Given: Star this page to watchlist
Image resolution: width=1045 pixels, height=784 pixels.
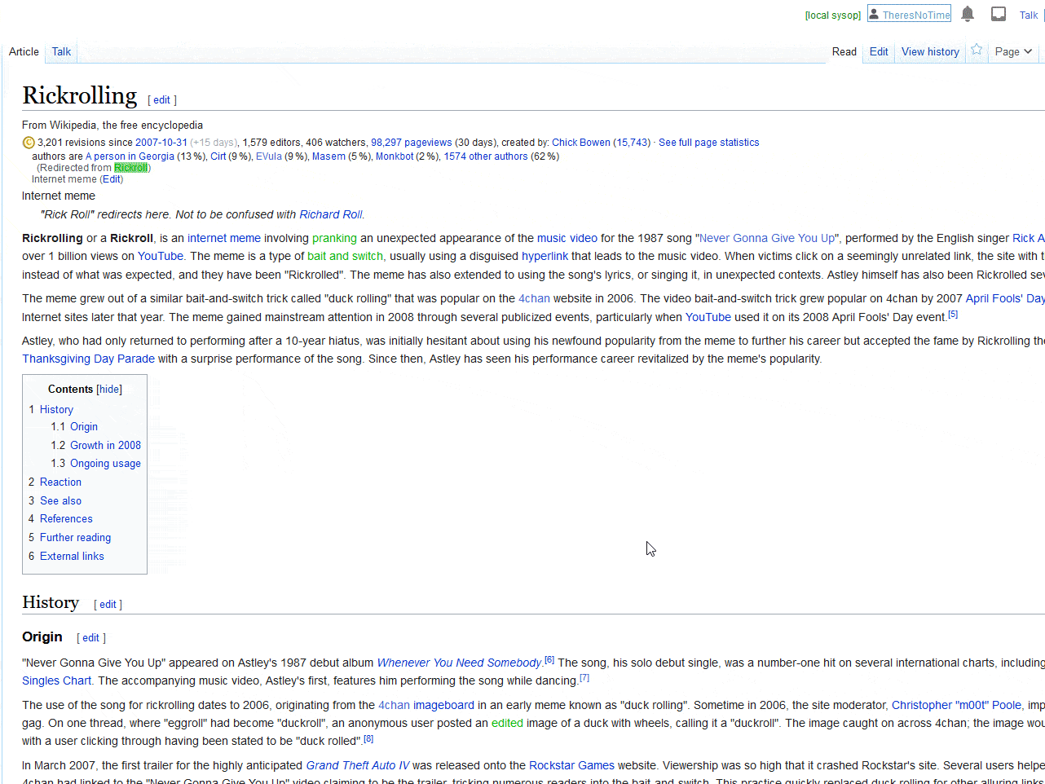Looking at the screenshot, I should tap(977, 51).
